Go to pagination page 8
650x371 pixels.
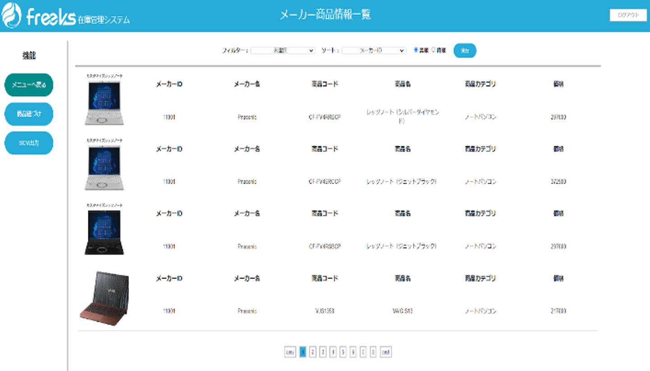click(x=373, y=352)
